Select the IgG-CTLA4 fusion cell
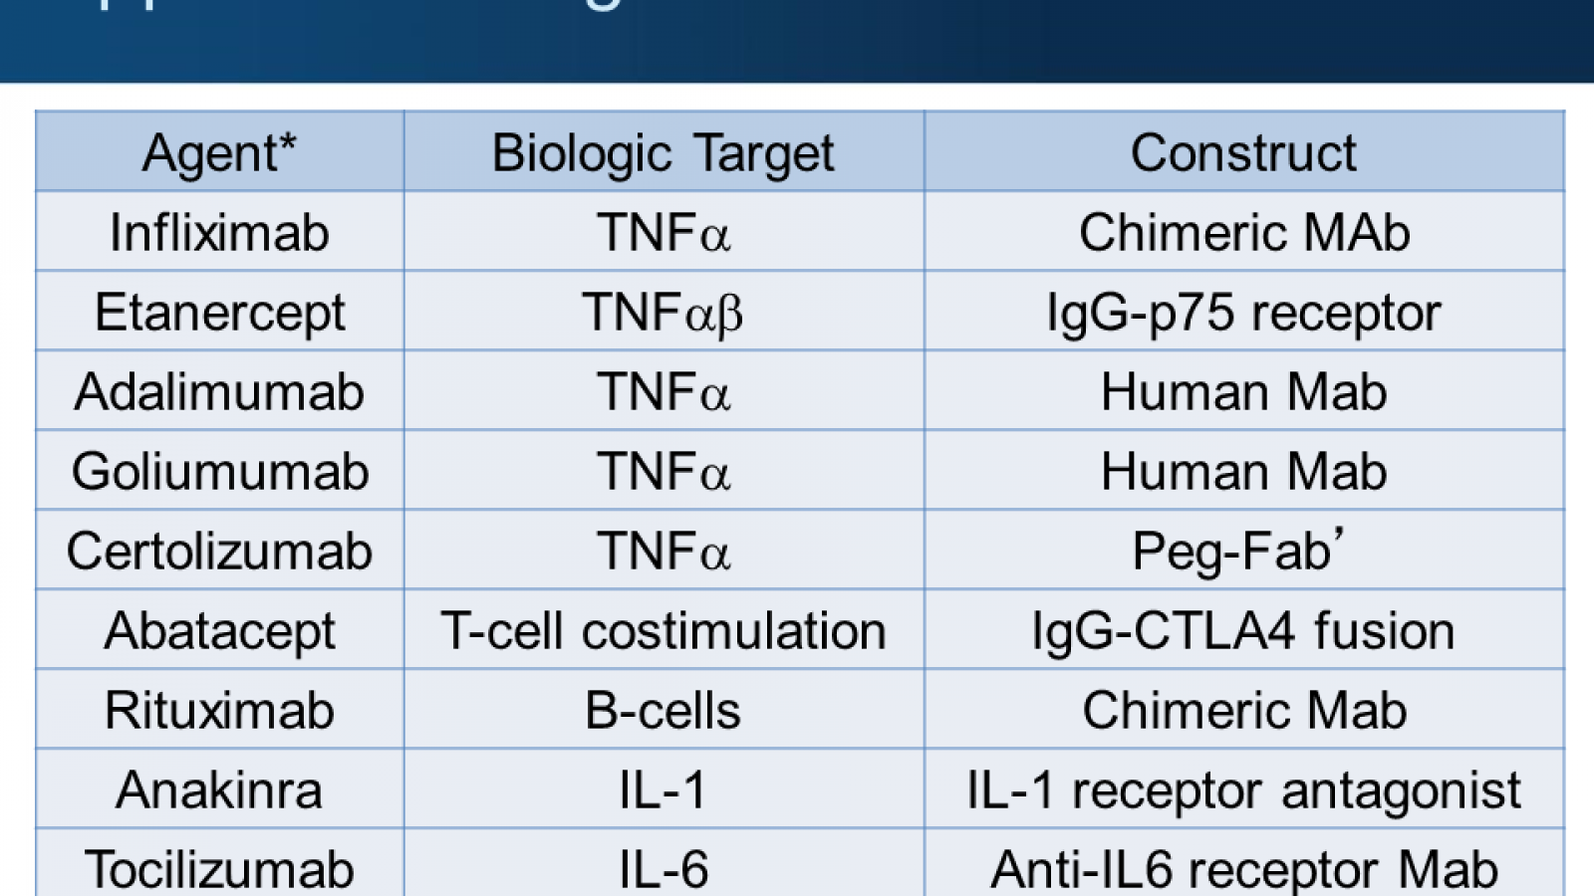The image size is (1594, 896). 1243,631
